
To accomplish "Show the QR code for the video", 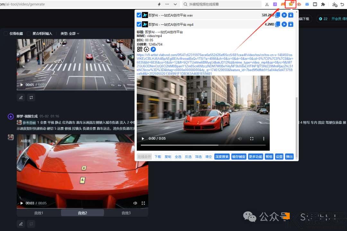I will [x=140, y=49].
